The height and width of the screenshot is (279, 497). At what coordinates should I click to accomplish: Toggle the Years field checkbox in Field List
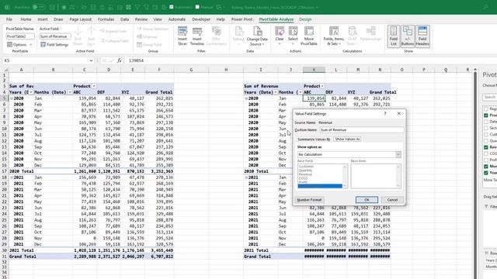pos(485,173)
